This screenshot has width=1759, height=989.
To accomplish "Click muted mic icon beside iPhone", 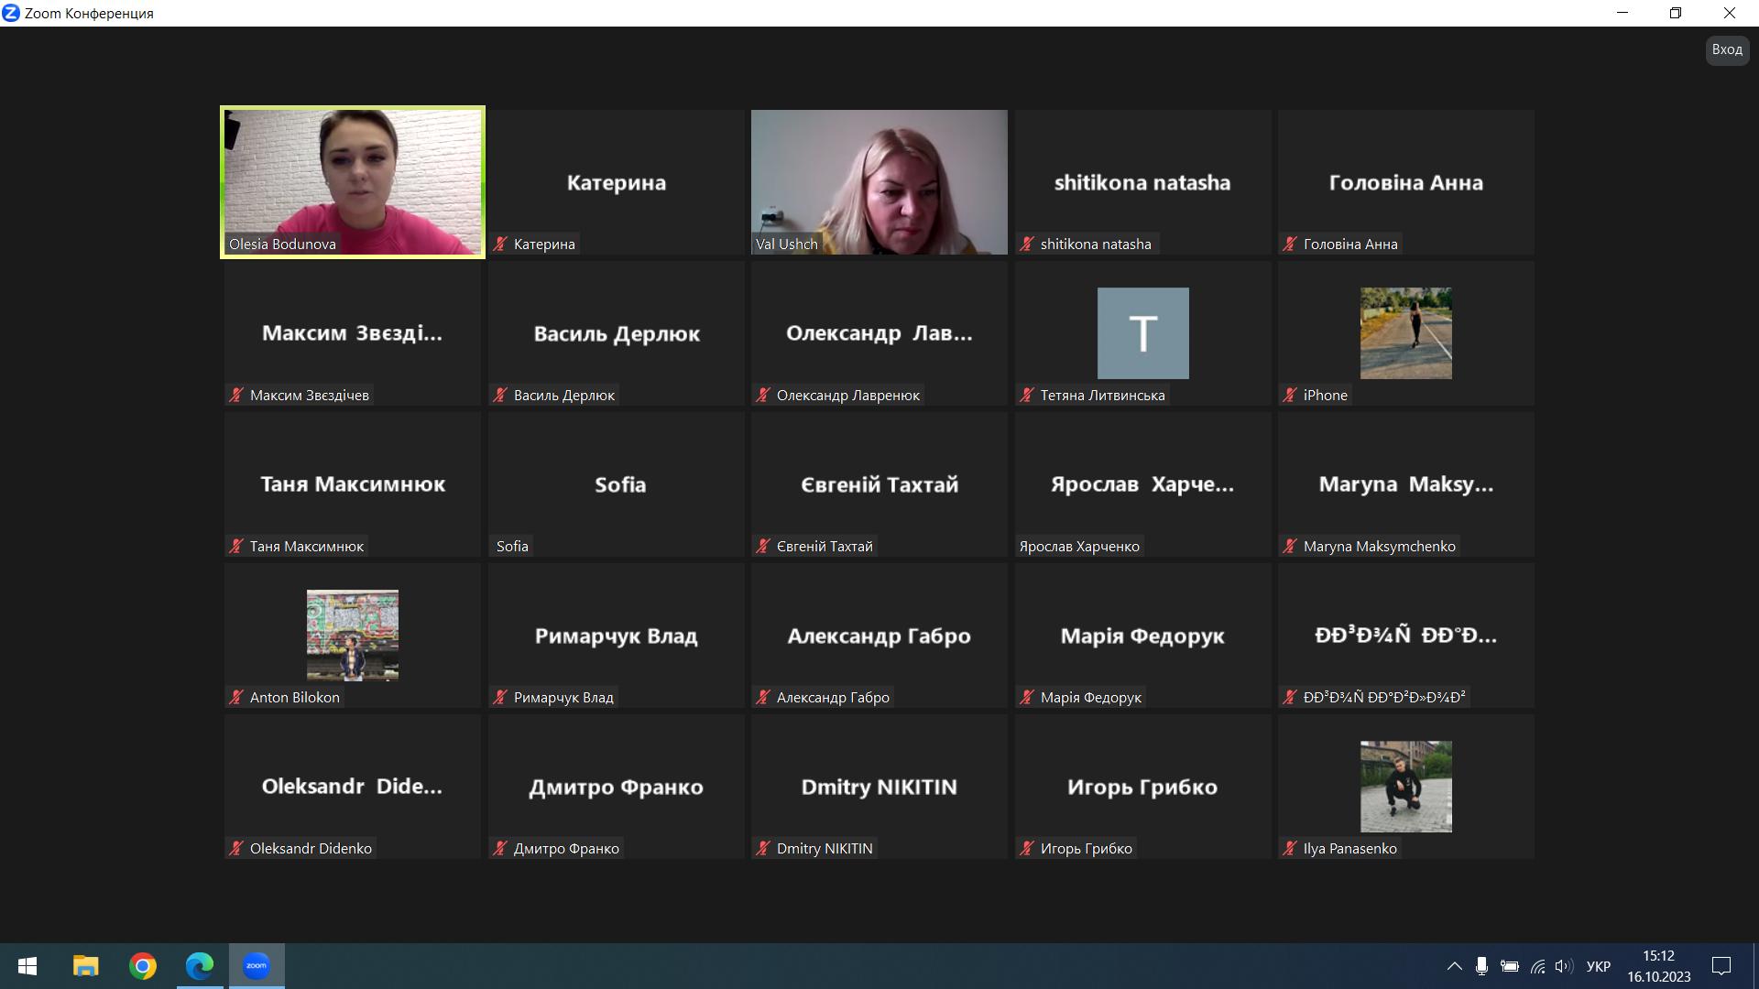I will coord(1290,395).
